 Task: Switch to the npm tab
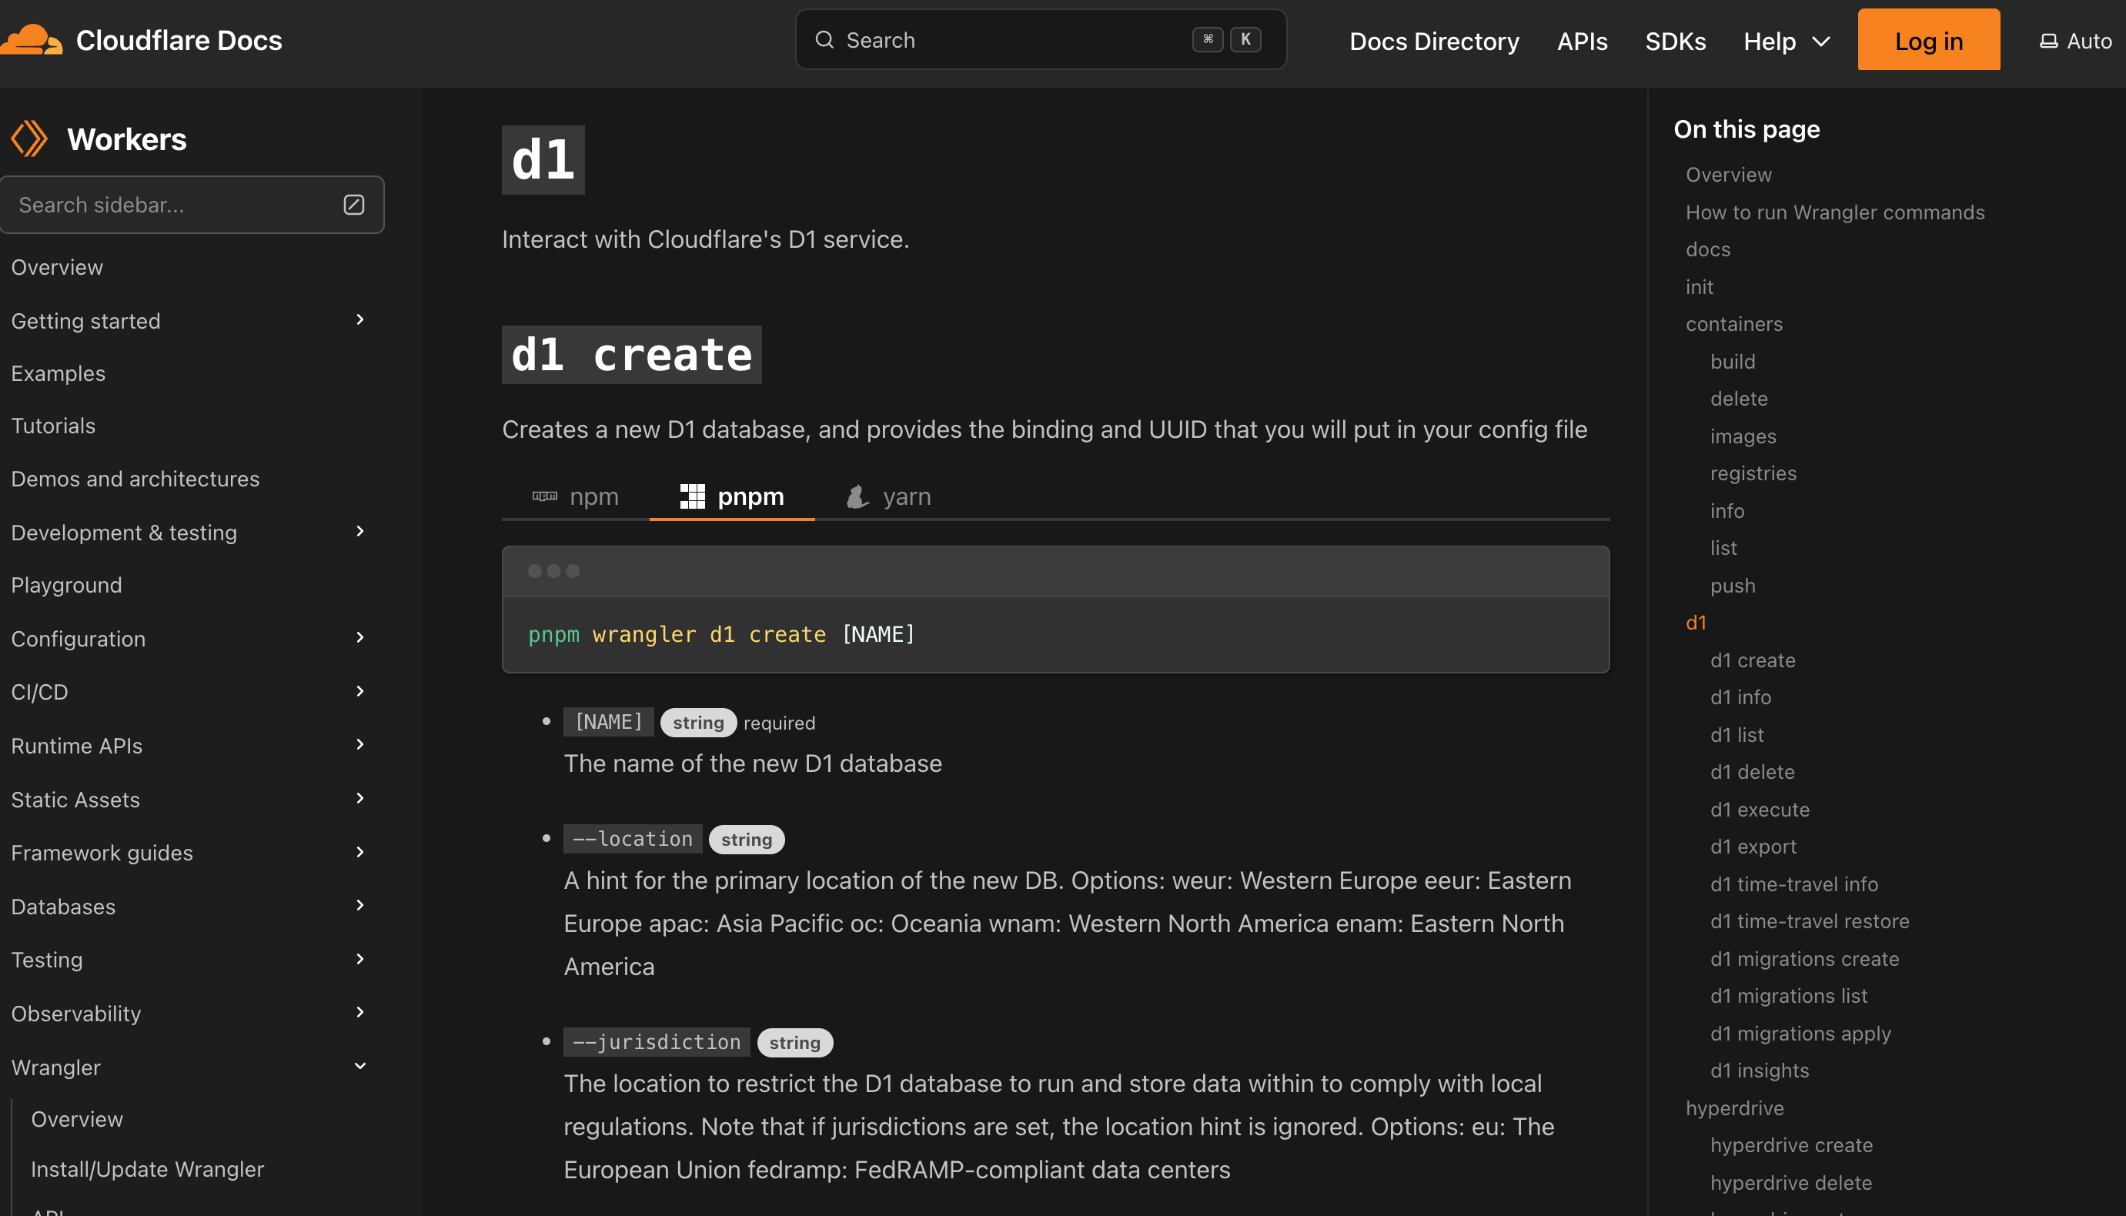(577, 496)
